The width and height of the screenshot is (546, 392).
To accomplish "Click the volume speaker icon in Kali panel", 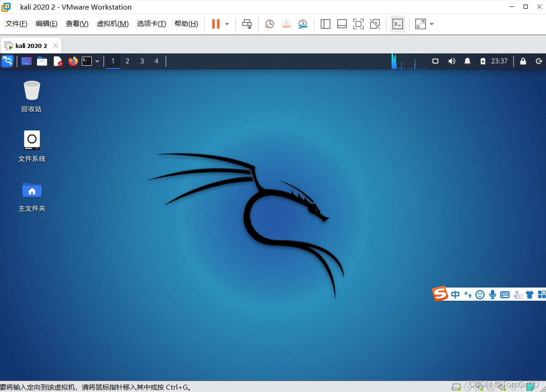I will 451,61.
